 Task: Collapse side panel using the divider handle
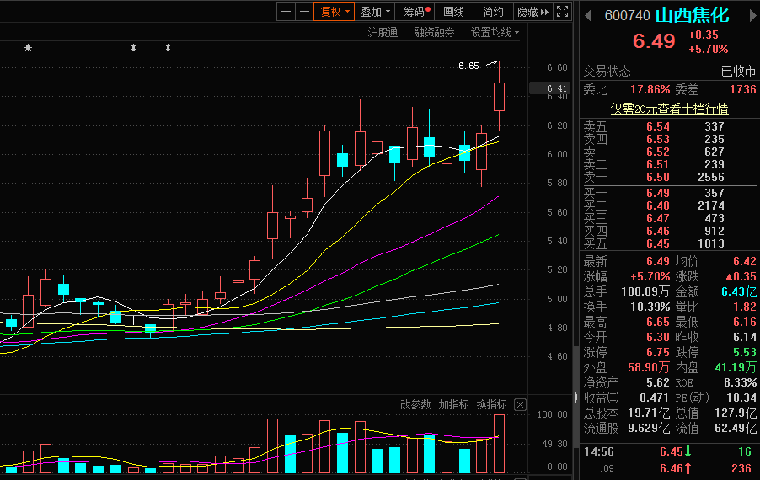576,396
